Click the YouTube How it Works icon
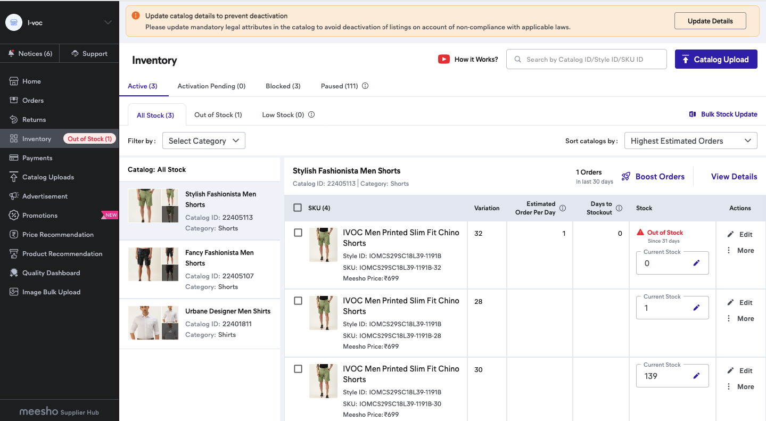Image resolution: width=766 pixels, height=421 pixels. [x=444, y=60]
